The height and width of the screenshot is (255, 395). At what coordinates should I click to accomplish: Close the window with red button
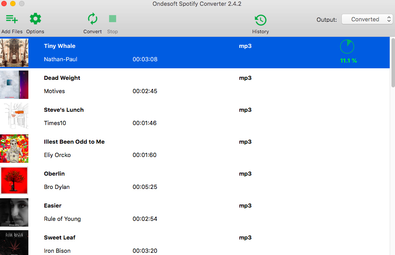pos(4,4)
